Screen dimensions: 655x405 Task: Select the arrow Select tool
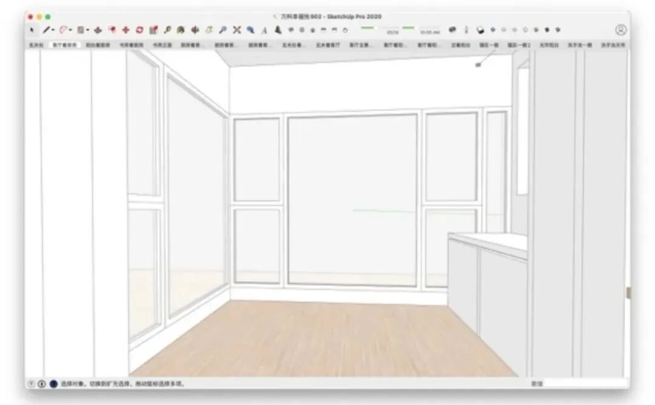coord(32,30)
